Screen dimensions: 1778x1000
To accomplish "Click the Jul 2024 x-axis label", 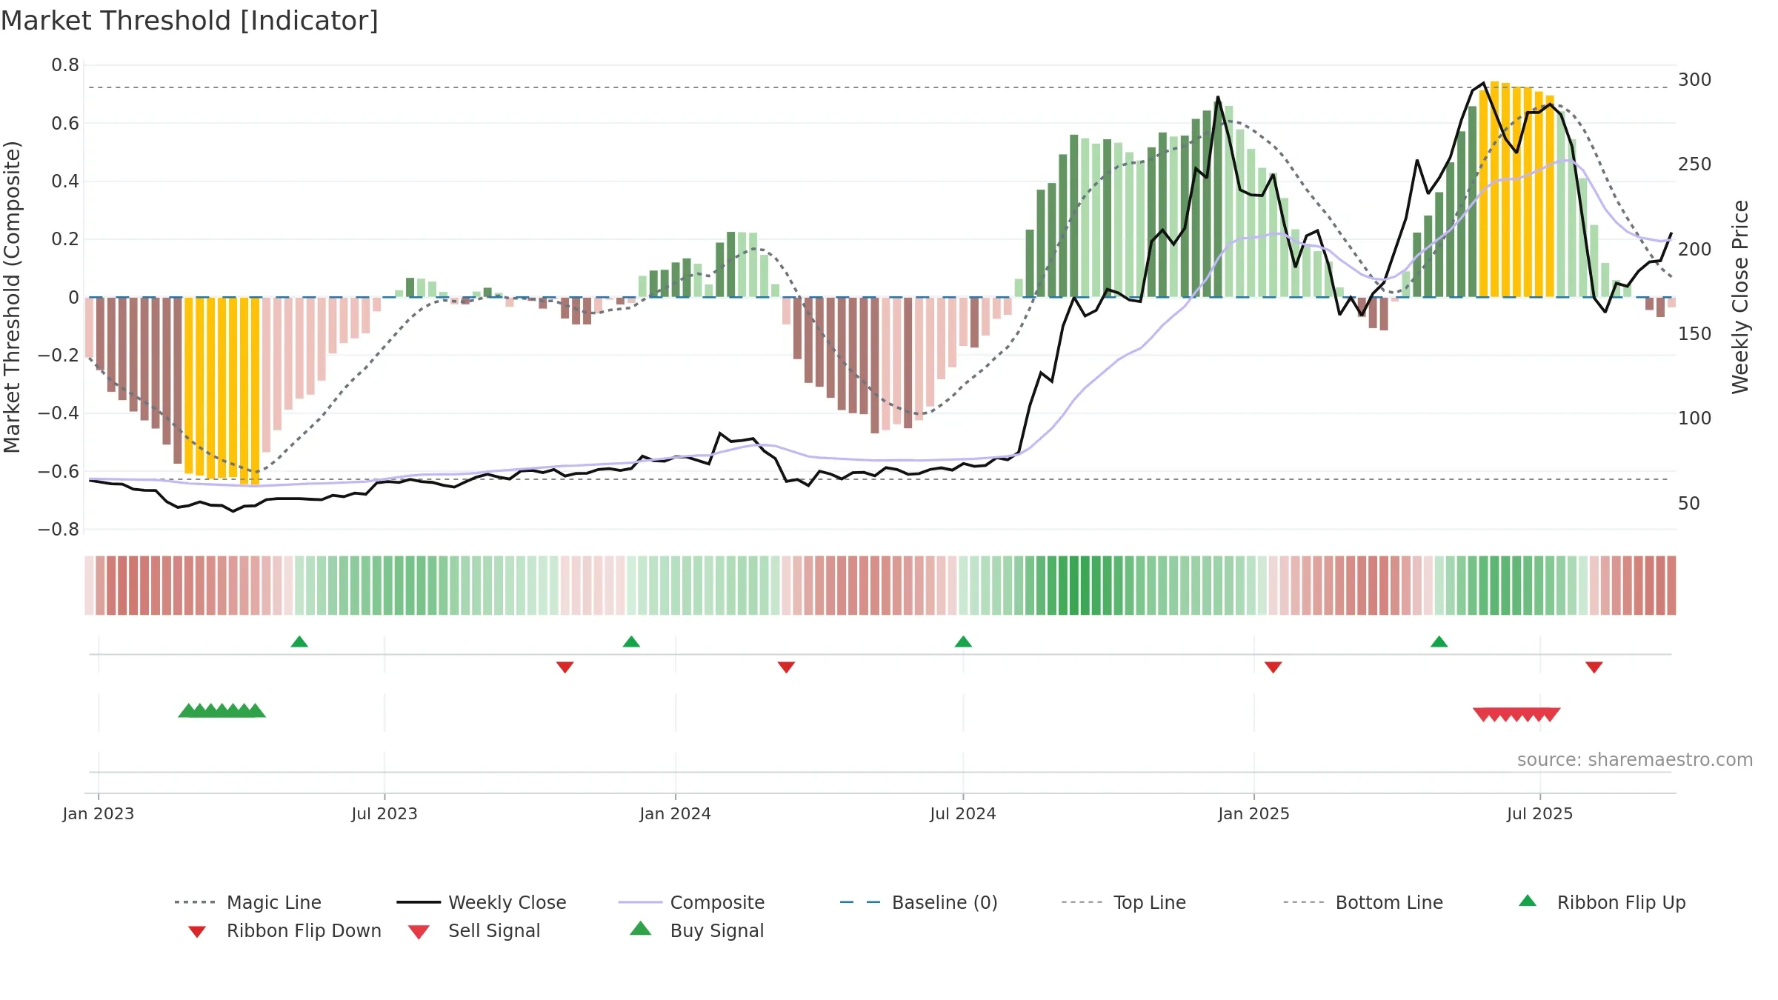I will [x=963, y=813].
